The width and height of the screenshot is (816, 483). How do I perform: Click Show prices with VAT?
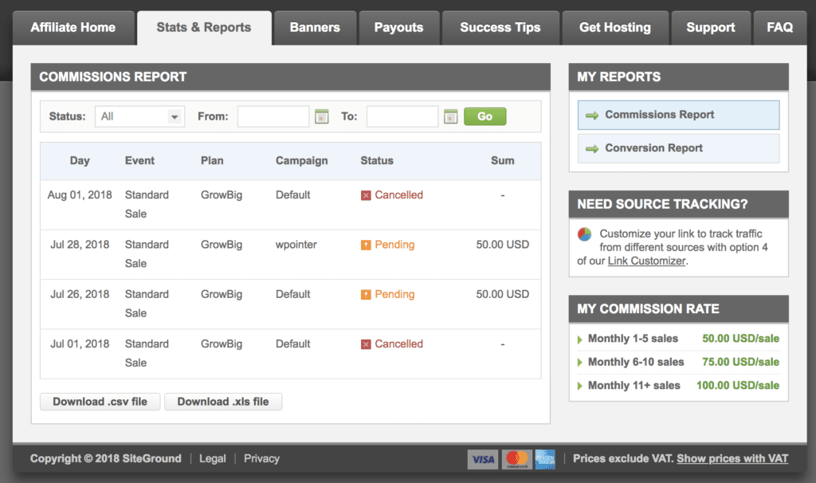coord(732,458)
